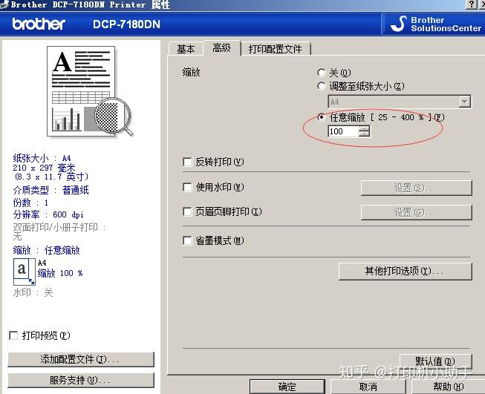This screenshot has height=394, width=485.
Task: Click '分辨率 : 600 dpi' summary text
Action: [48, 214]
